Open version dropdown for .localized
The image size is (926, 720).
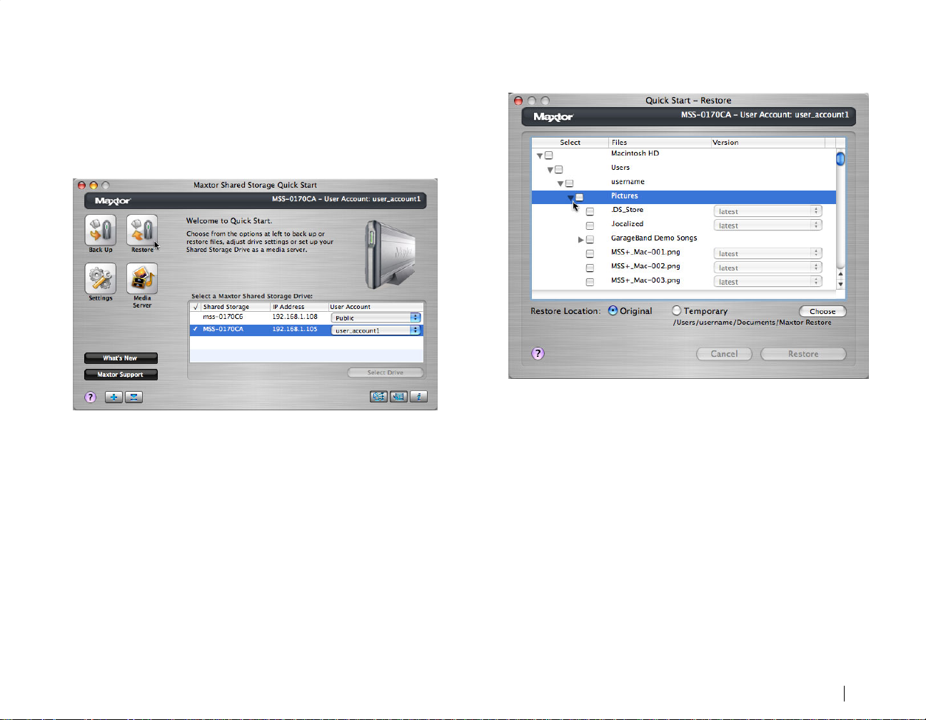768,225
